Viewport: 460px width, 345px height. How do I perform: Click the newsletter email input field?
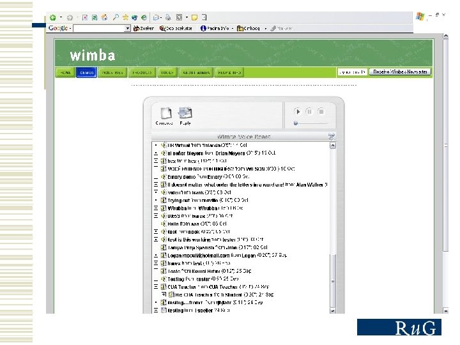coord(352,72)
